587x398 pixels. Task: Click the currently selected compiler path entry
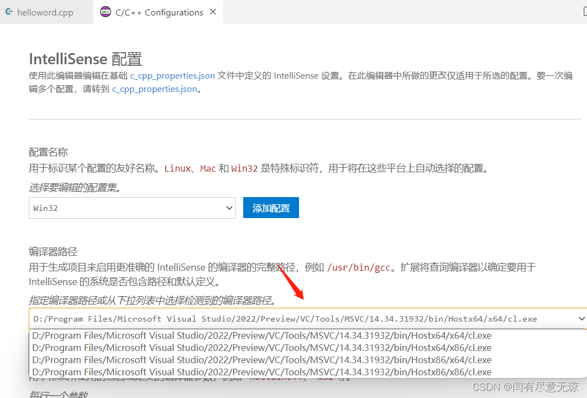click(x=249, y=318)
